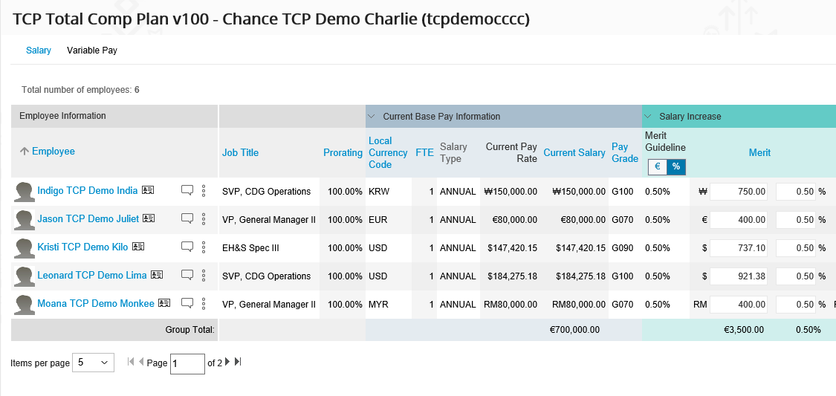Screen dimensions: 836x396
Task: Sort by Current Salary column header
Action: pos(574,152)
